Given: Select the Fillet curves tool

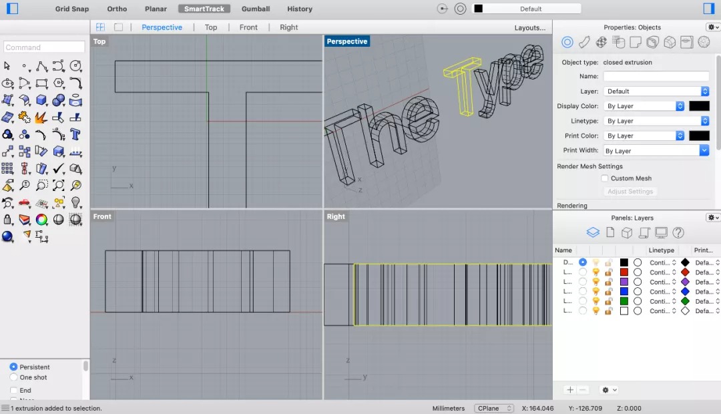Looking at the screenshot, I should (x=76, y=83).
